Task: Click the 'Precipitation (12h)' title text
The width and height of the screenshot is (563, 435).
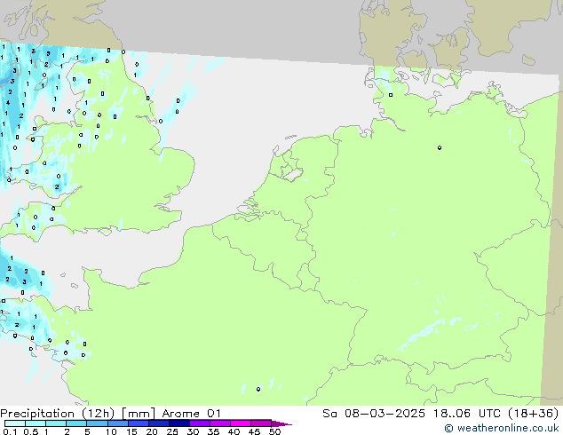Action: pyautogui.click(x=58, y=414)
